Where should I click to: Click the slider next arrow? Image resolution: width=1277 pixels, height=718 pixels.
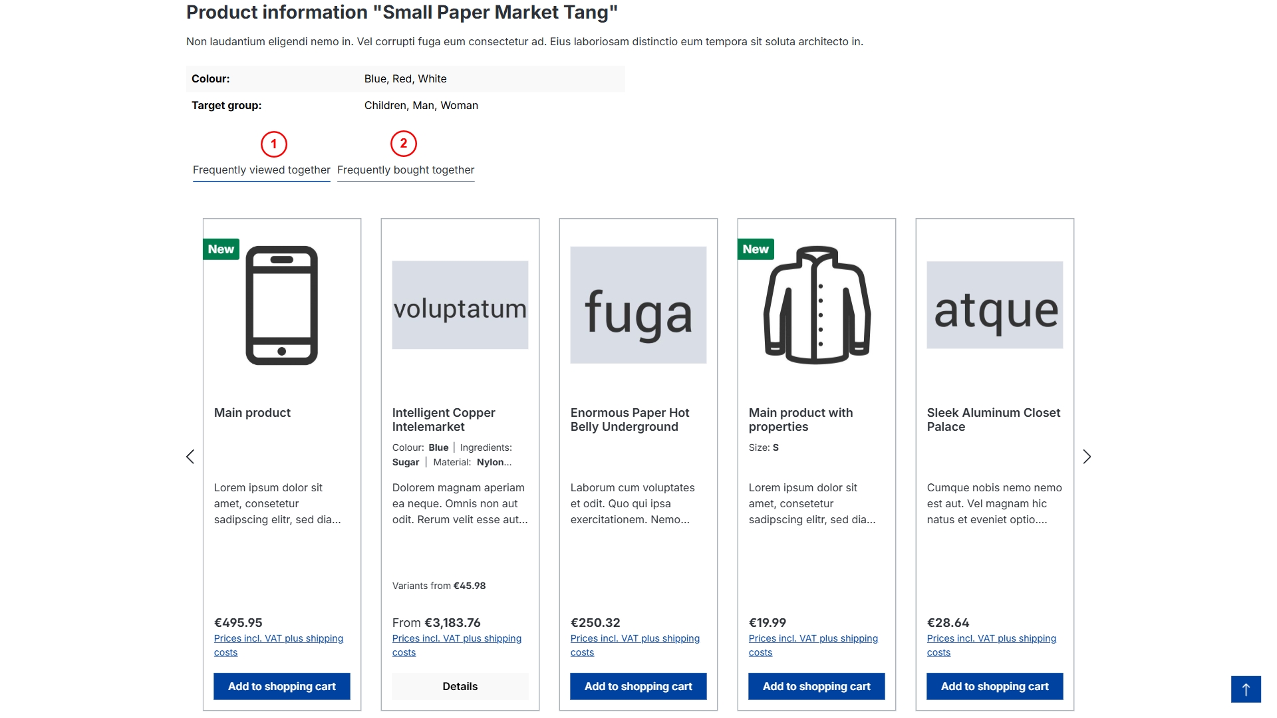[x=1087, y=457]
